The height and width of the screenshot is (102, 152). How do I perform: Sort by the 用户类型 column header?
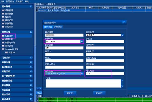click(52, 8)
